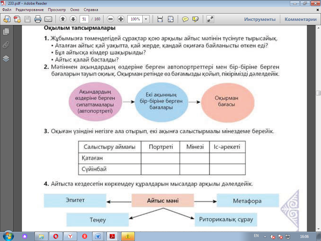Image resolution: width=321 pixels, height=241 pixels.
Task: Click the page number field showing 51
Action: tap(84, 19)
